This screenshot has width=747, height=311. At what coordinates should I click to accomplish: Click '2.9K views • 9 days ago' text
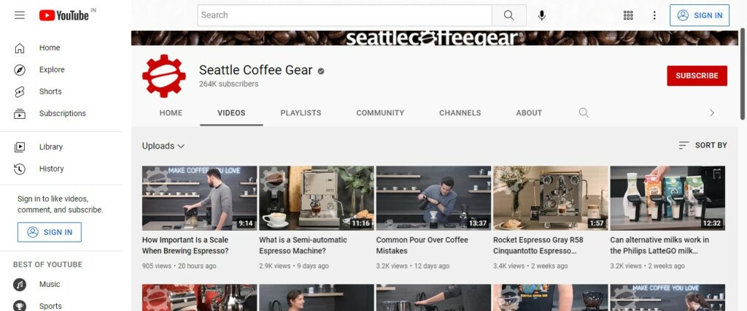tap(294, 266)
